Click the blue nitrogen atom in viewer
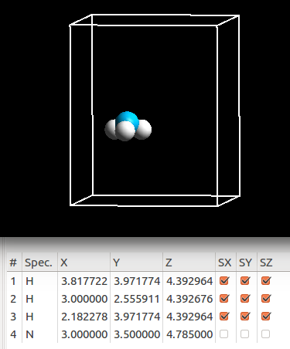Image resolution: width=290 pixels, height=349 pixels. click(128, 118)
